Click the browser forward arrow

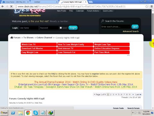7,6
